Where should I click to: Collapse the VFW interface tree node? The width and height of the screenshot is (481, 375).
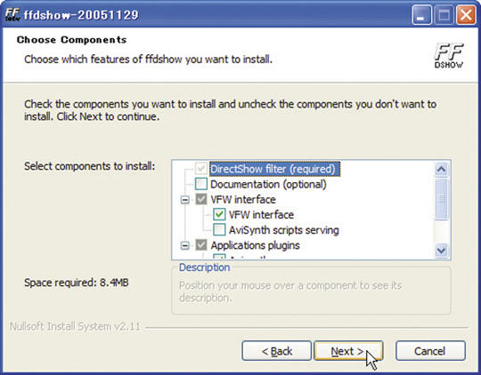(185, 200)
